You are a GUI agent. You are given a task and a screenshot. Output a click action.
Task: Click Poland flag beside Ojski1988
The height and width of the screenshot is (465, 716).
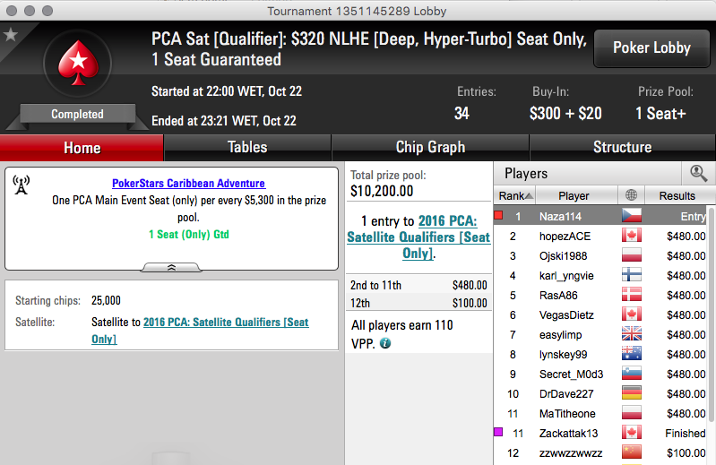click(x=632, y=255)
